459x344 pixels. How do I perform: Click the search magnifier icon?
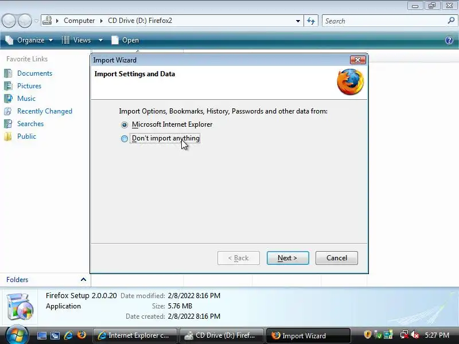(451, 21)
